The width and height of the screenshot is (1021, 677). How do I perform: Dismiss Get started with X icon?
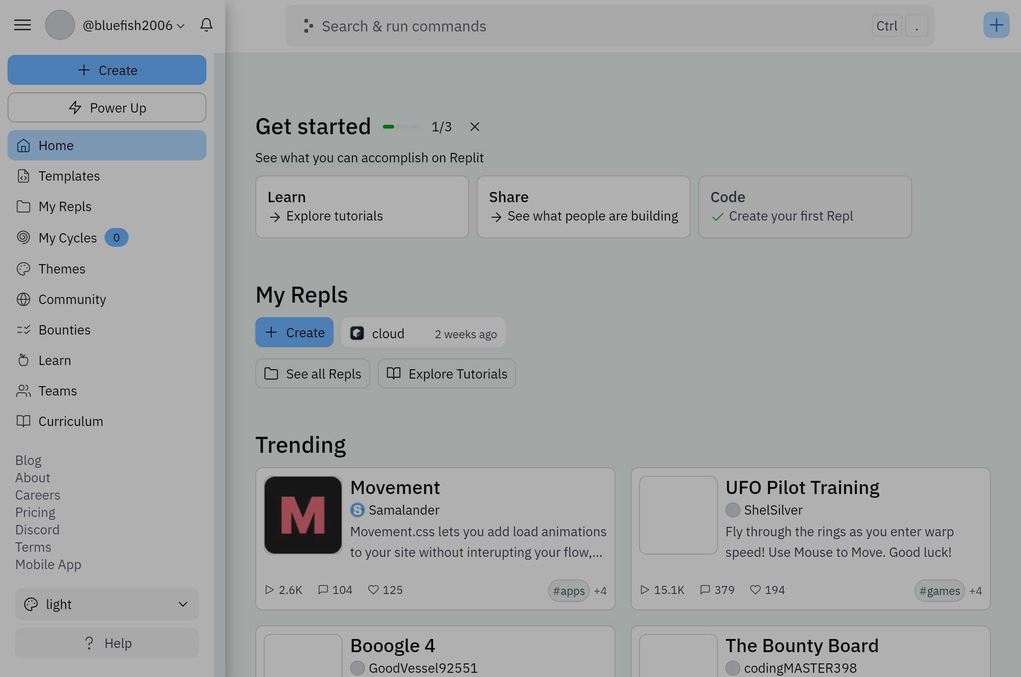tap(474, 127)
